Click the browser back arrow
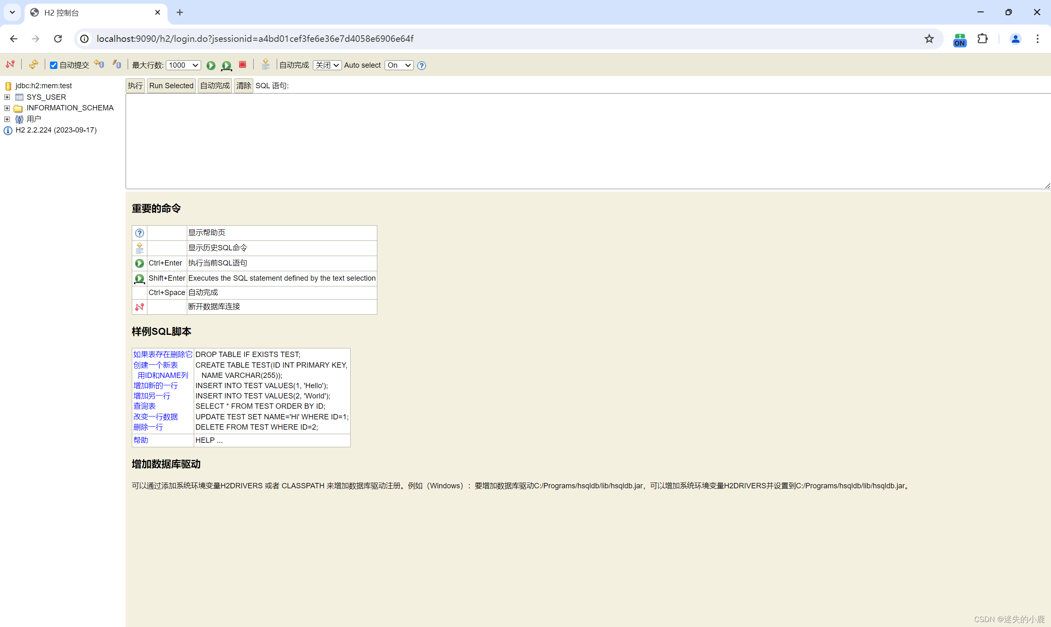The height and width of the screenshot is (627, 1051). point(14,39)
